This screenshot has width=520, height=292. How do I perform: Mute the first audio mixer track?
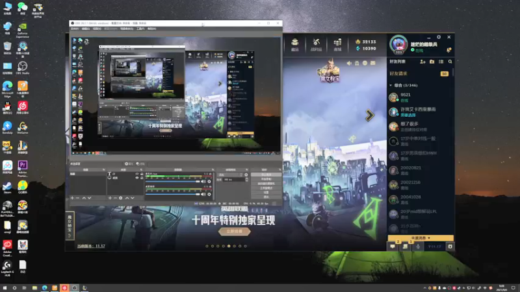click(203, 182)
